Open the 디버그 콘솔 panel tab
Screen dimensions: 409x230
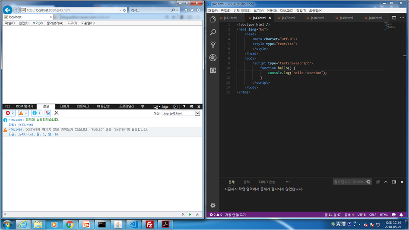point(267,182)
